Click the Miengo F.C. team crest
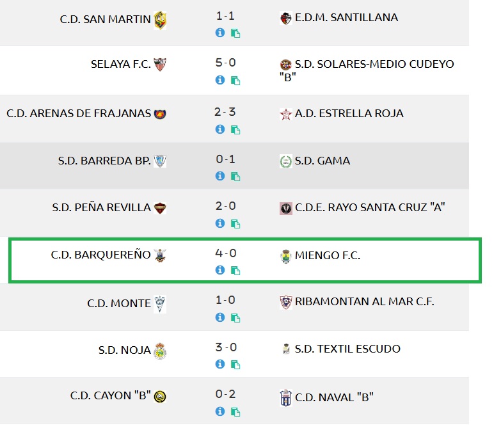The width and height of the screenshot is (494, 430). [x=286, y=256]
